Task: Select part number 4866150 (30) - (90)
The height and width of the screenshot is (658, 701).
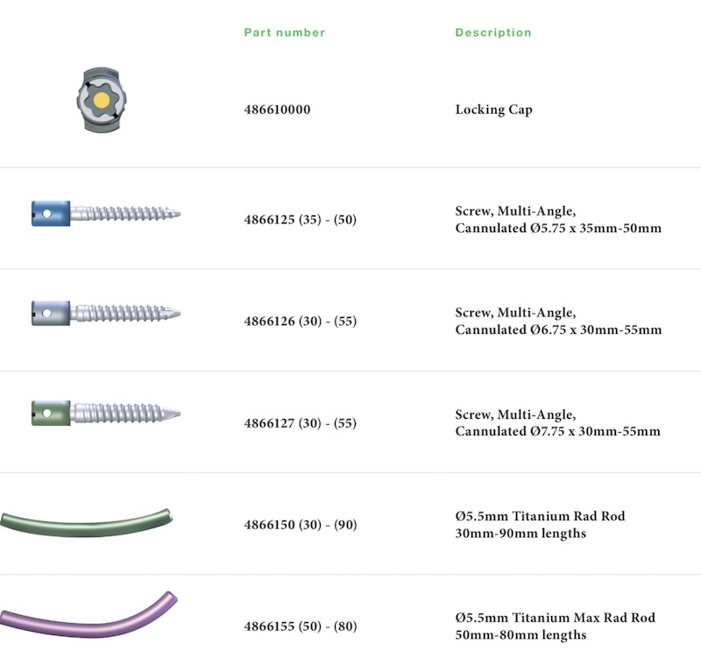Action: [x=300, y=525]
